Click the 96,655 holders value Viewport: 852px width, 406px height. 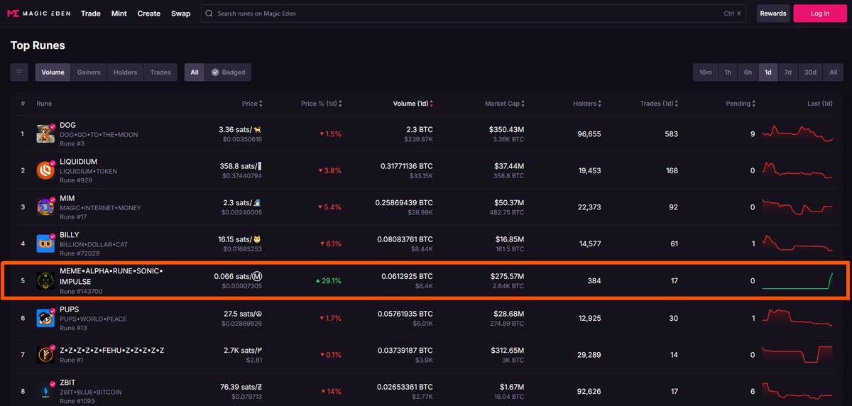(589, 134)
